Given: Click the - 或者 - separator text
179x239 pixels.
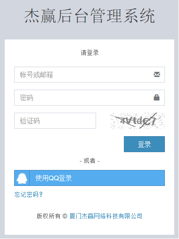Looking at the screenshot, I should point(89,161).
